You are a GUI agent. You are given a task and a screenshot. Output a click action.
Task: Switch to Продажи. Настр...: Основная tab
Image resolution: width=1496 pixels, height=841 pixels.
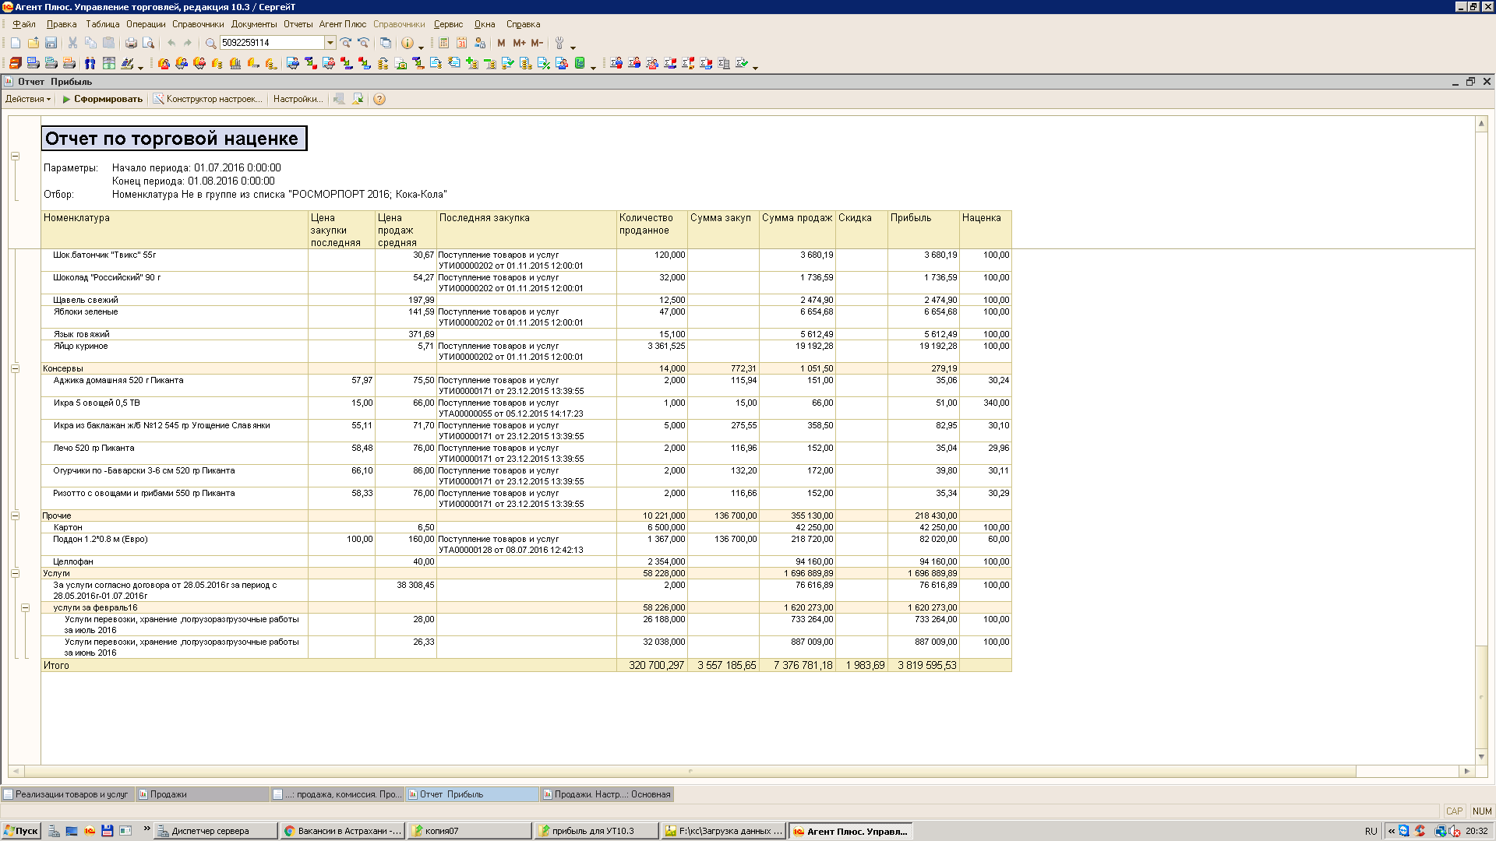click(x=607, y=794)
